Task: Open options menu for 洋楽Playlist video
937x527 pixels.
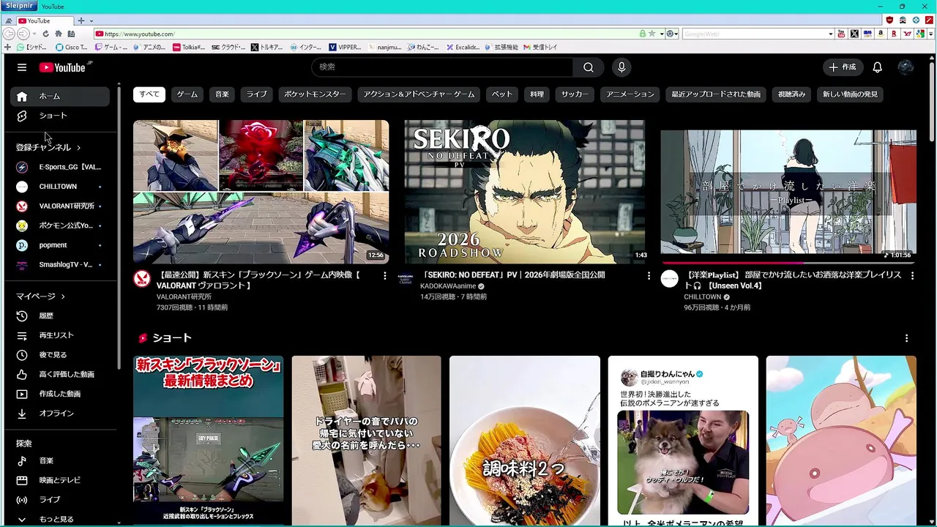Action: click(912, 276)
